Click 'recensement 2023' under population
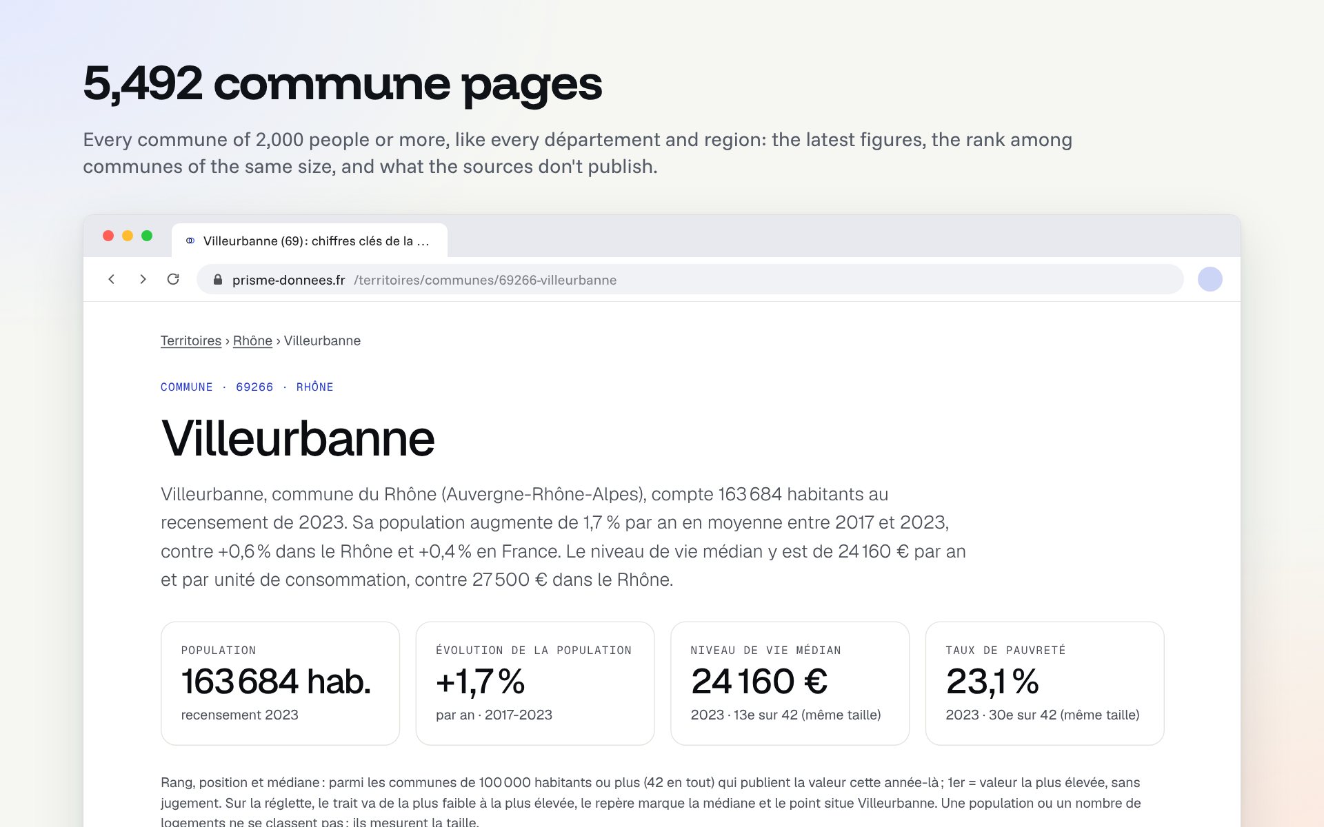The image size is (1324, 827). point(240,715)
